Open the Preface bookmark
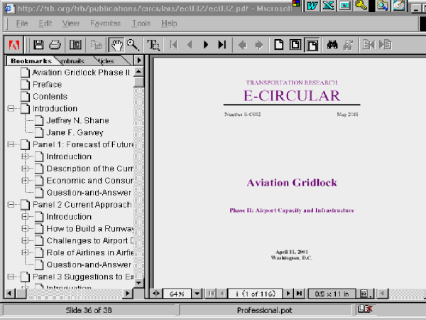Viewport: 426px width, 320px height. [47, 84]
